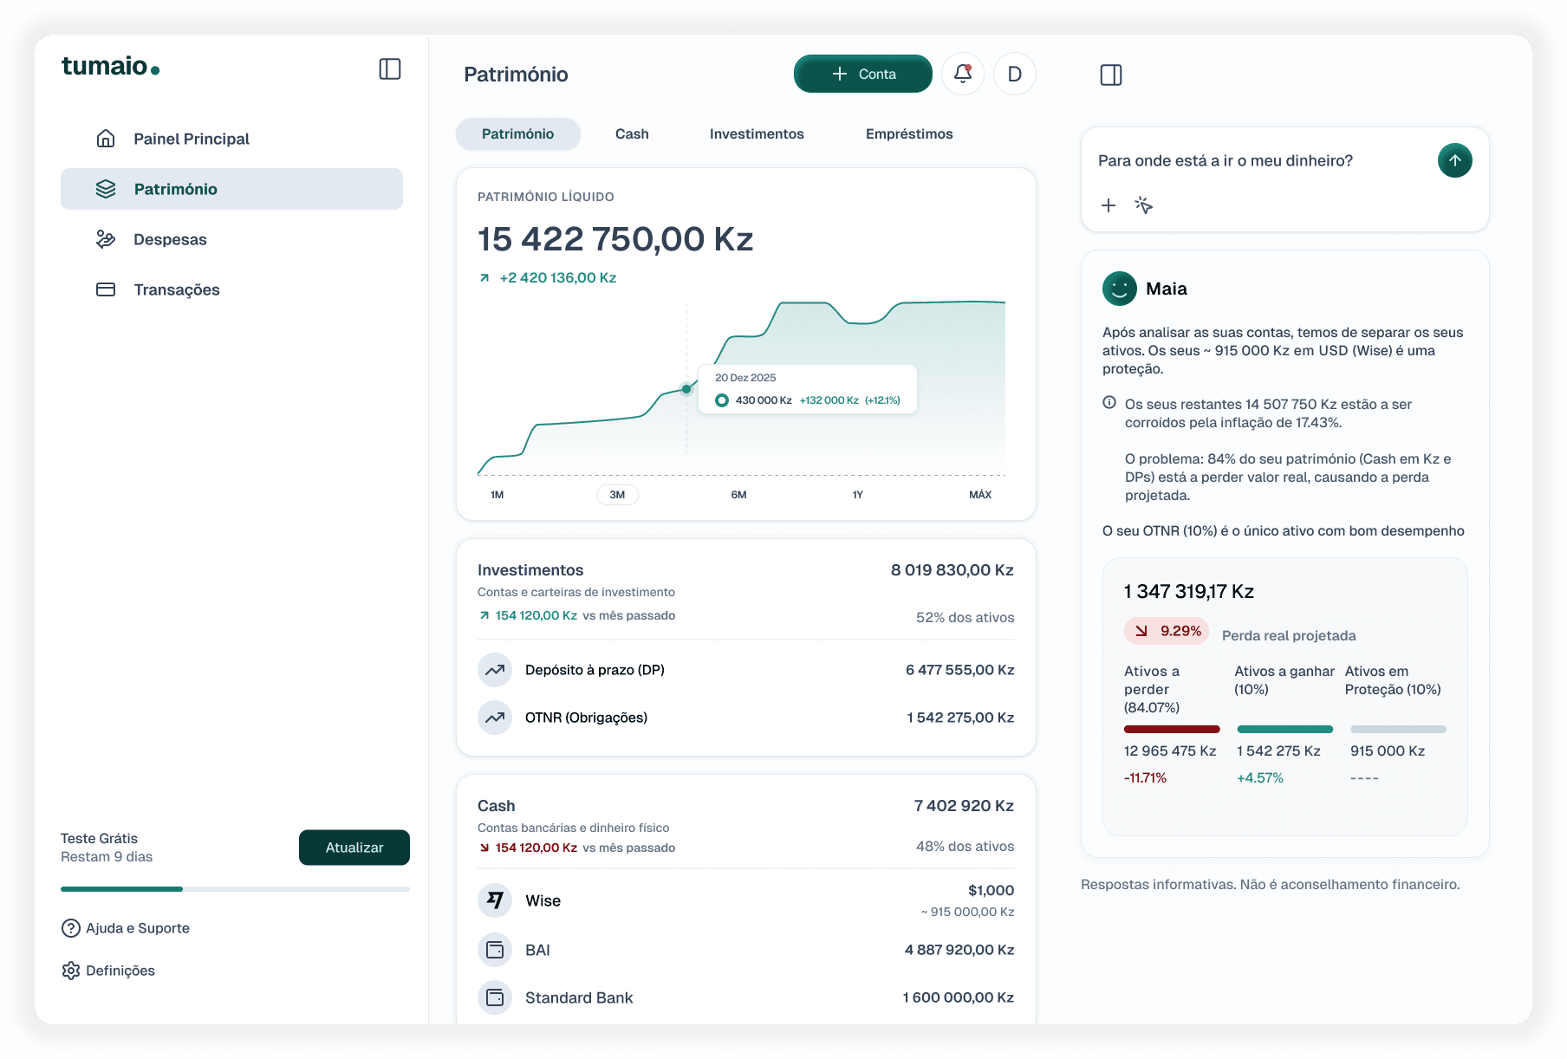Click the attach plus icon in the chat box

[x=1108, y=205]
